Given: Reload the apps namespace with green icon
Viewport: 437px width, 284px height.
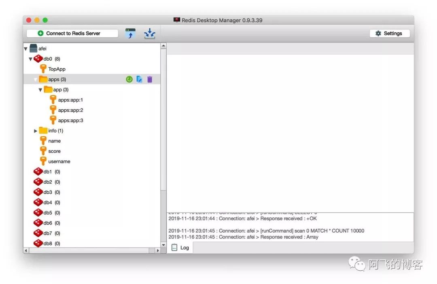Looking at the screenshot, I should click(129, 79).
